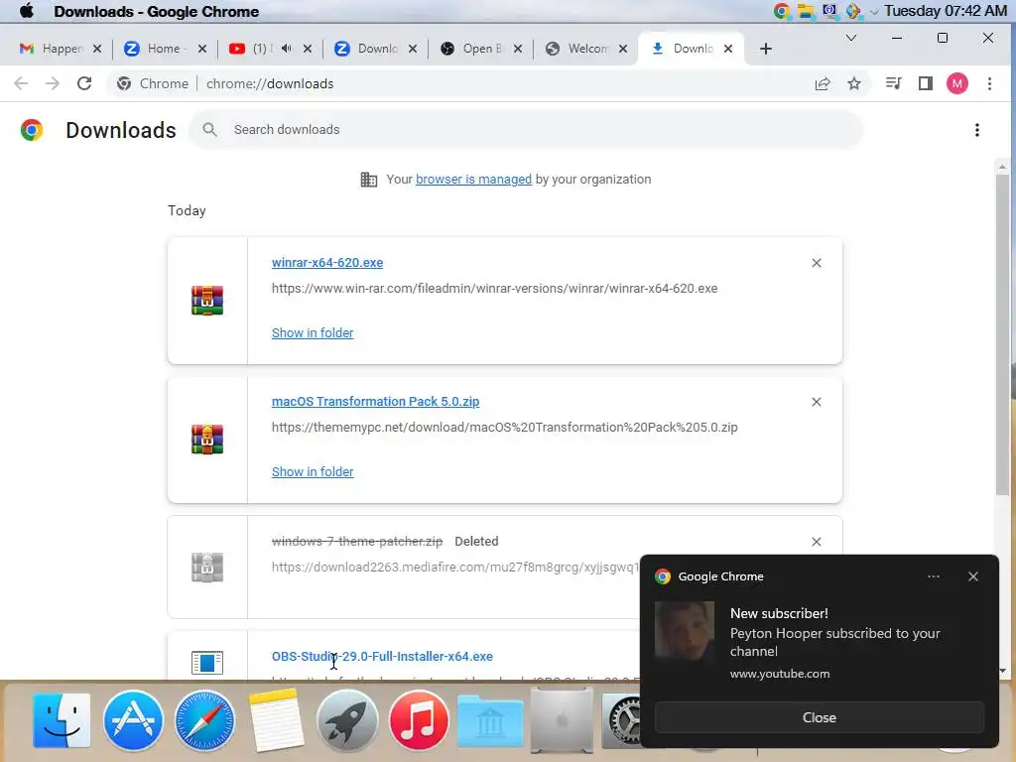
Task: Open the profile avatar 'M'
Action: 957,83
